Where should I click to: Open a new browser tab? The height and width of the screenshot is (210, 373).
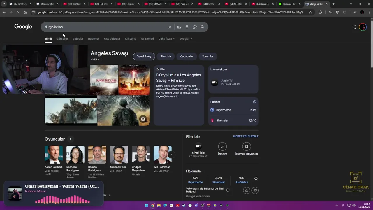point(333,4)
